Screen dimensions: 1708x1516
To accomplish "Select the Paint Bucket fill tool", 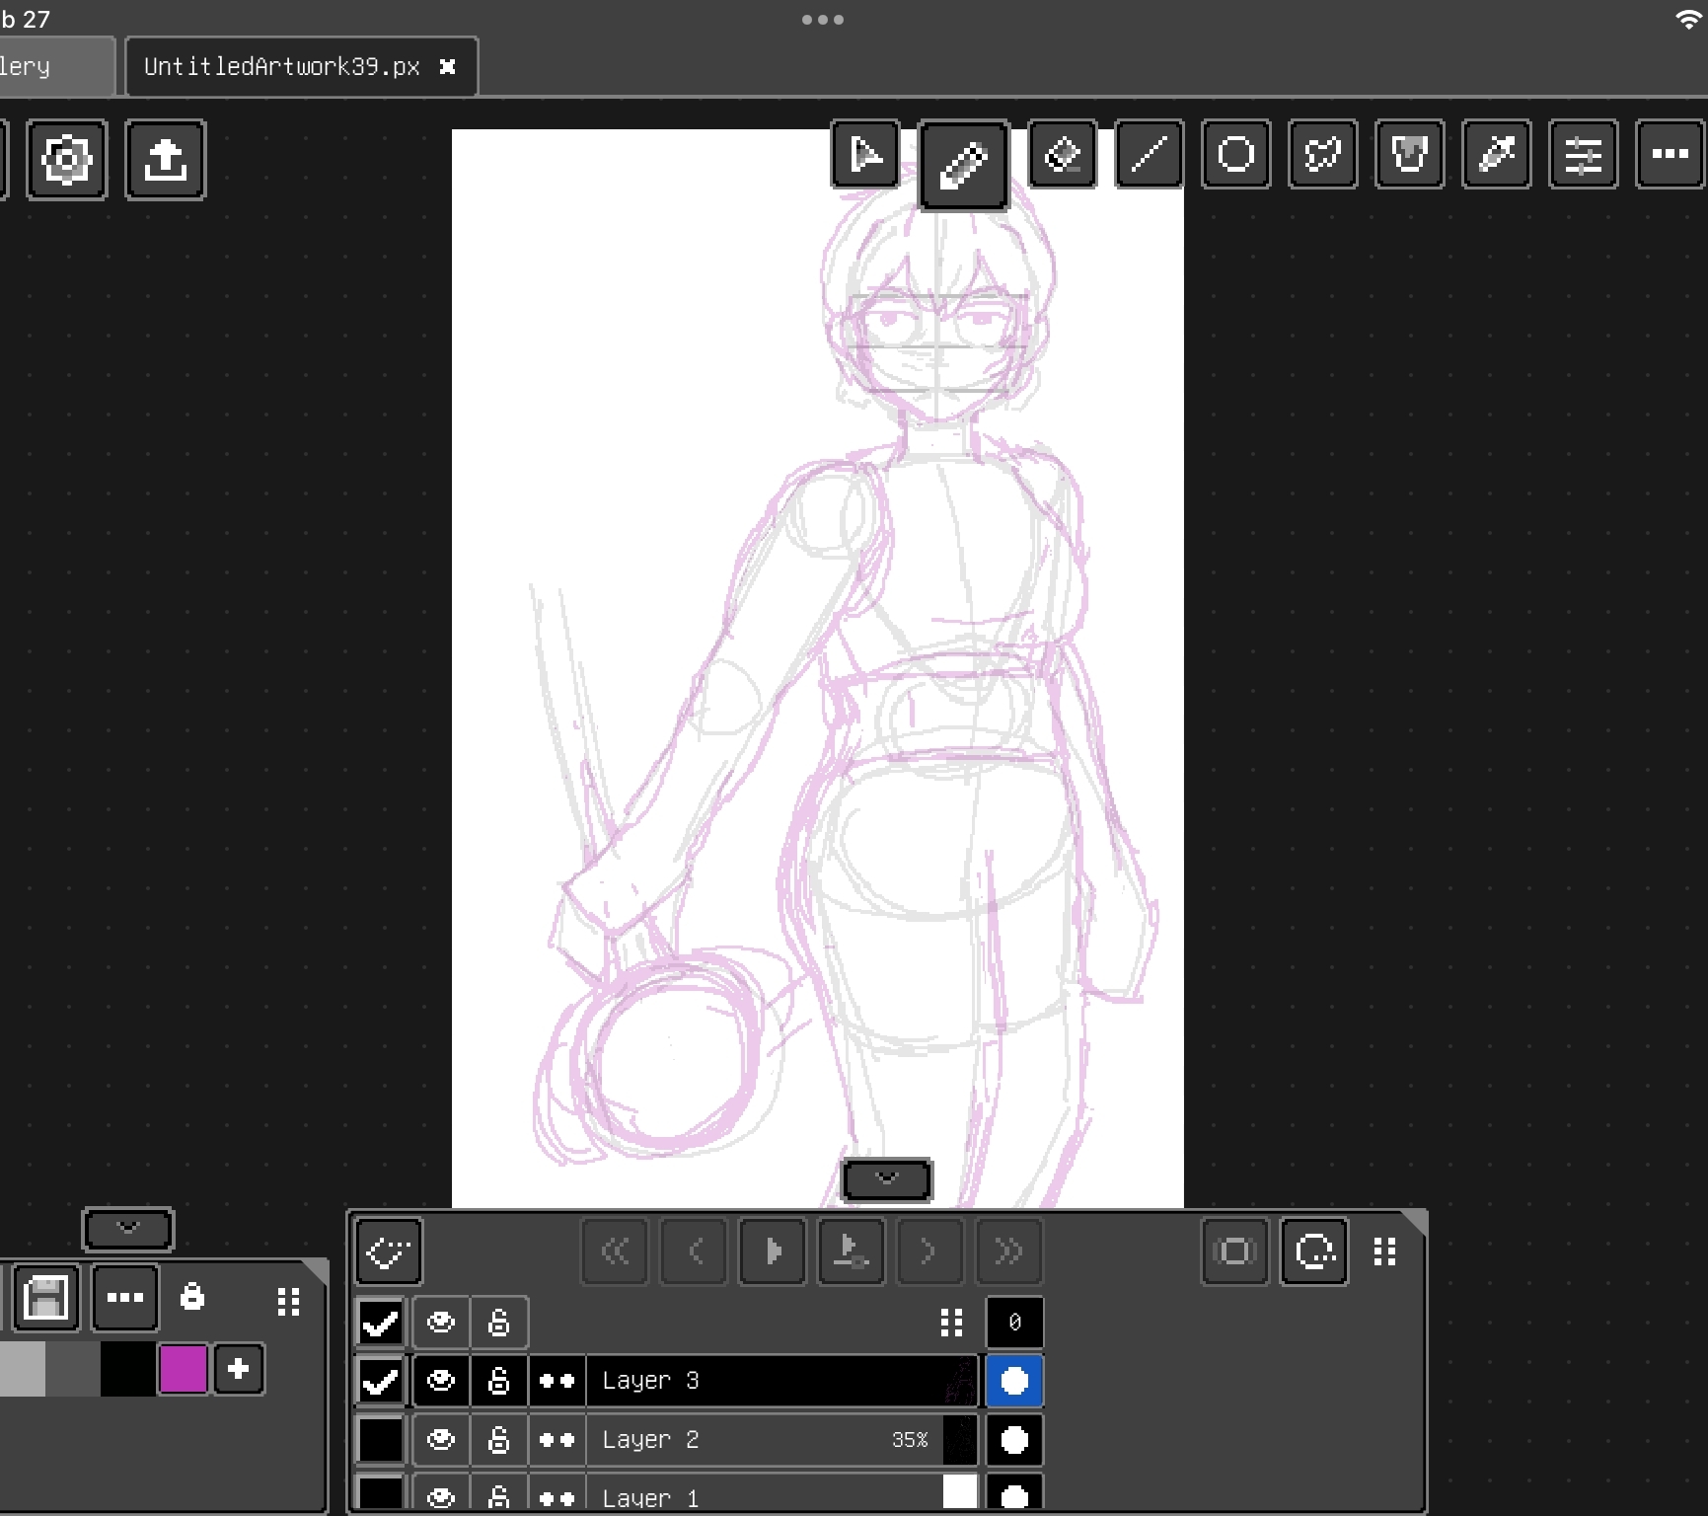I will click(1409, 154).
